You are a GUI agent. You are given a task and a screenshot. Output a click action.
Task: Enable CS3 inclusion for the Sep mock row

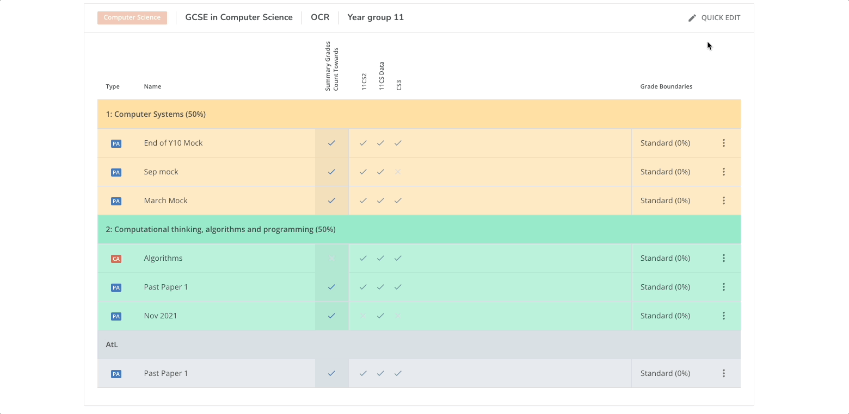tap(398, 172)
